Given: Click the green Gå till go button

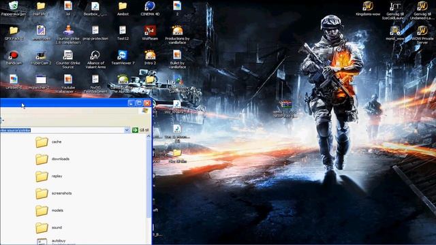Looking at the screenshot, I should [140, 130].
